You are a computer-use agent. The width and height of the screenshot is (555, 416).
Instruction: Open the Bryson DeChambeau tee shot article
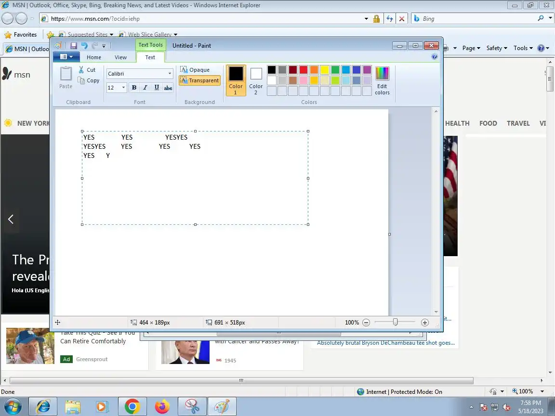coord(386,343)
